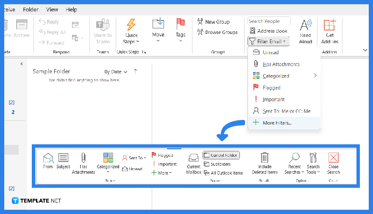This screenshot has width=373, height=214.
Task: Select Unread filter in dropdown menu
Action: click(284, 52)
